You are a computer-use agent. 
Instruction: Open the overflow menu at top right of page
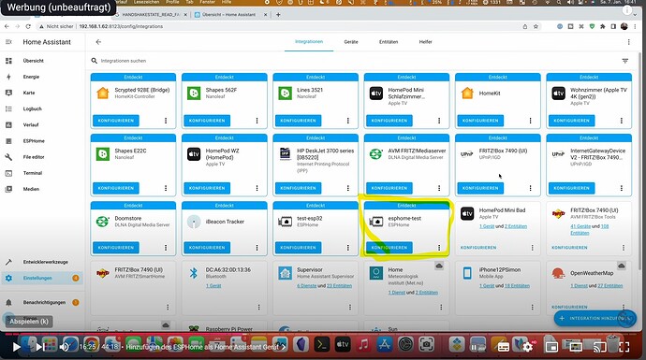coord(629,42)
